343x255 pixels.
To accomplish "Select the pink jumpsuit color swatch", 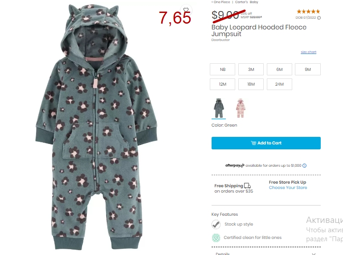I will 241,108.
